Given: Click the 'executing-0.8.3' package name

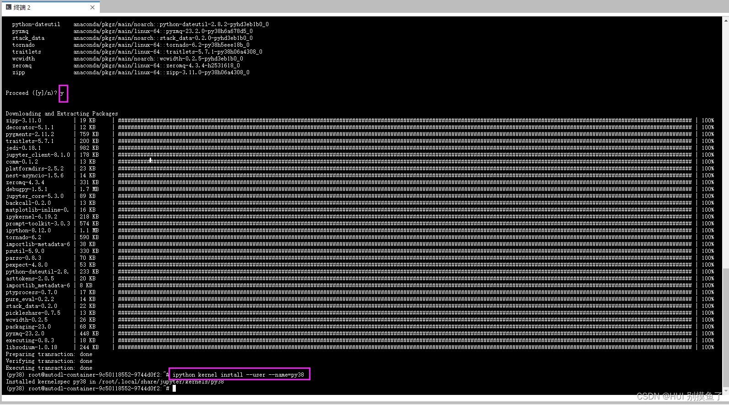Looking at the screenshot, I should [30, 340].
